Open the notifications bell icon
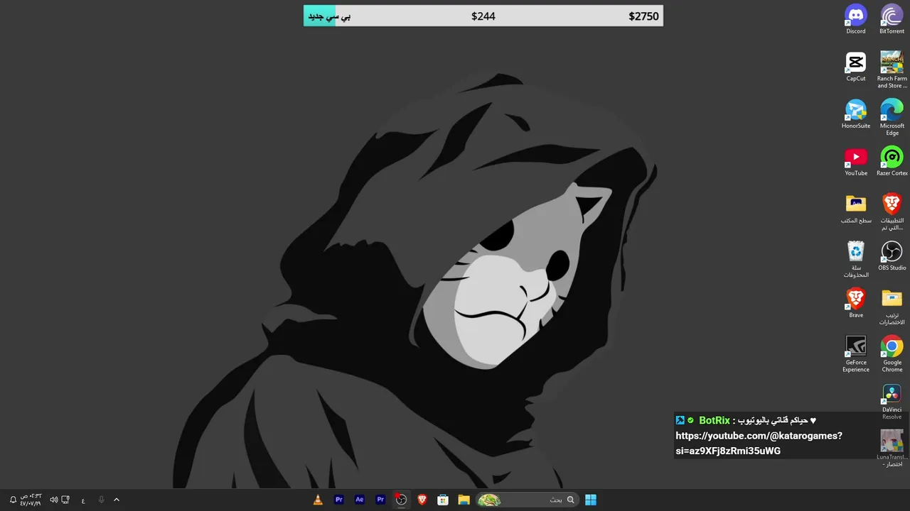 pyautogui.click(x=13, y=500)
